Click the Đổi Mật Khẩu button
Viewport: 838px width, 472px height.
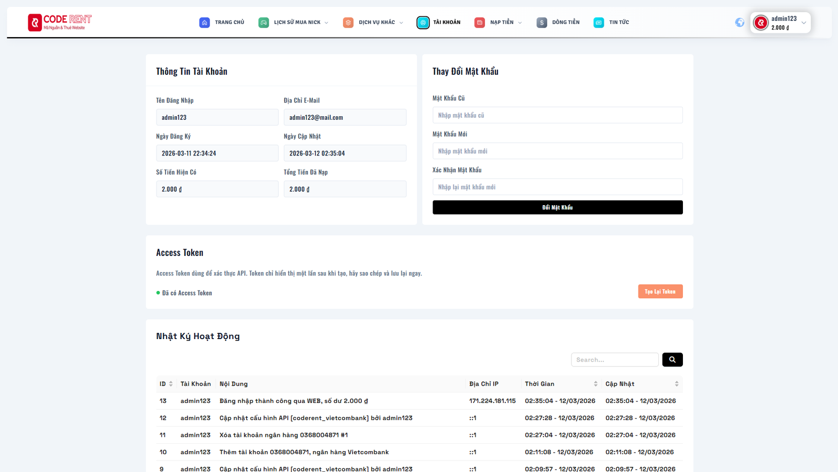557,207
